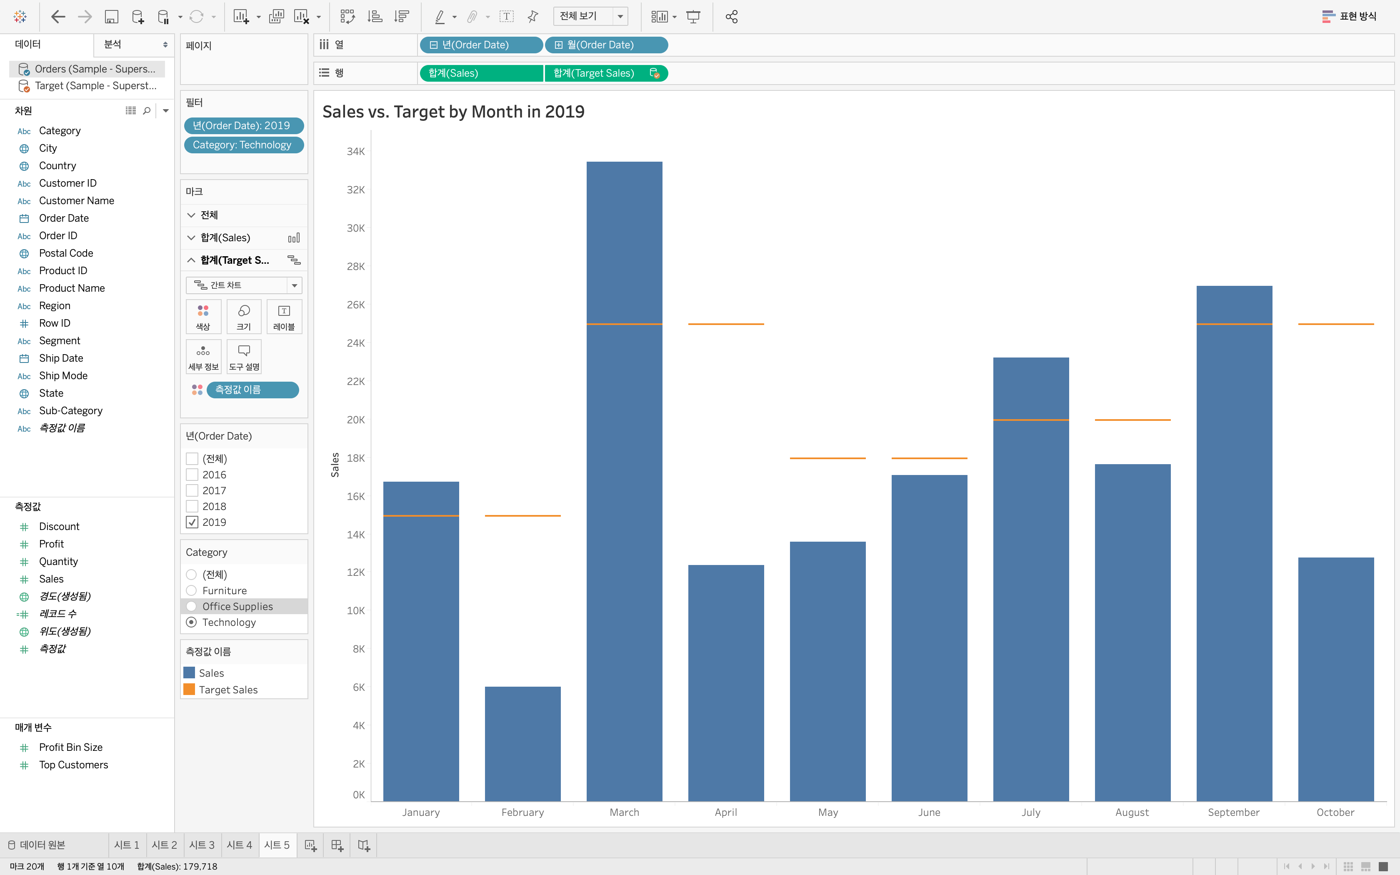Image resolution: width=1400 pixels, height=875 pixels.
Task: Check the 2018 year filter checkbox
Action: click(x=192, y=506)
